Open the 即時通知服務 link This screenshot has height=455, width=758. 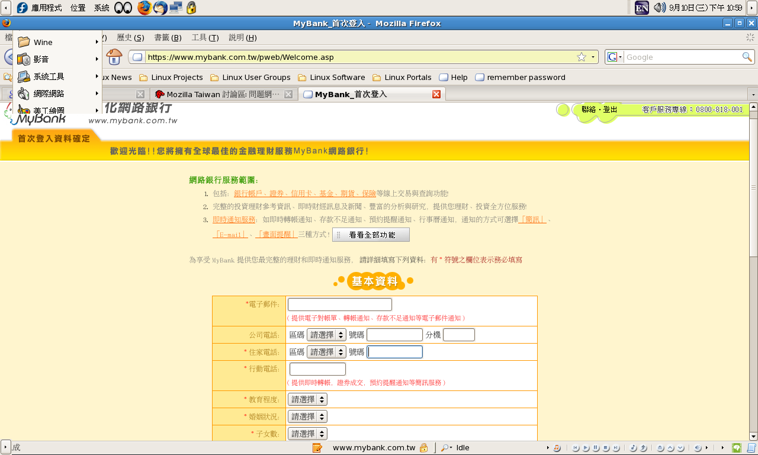(234, 219)
